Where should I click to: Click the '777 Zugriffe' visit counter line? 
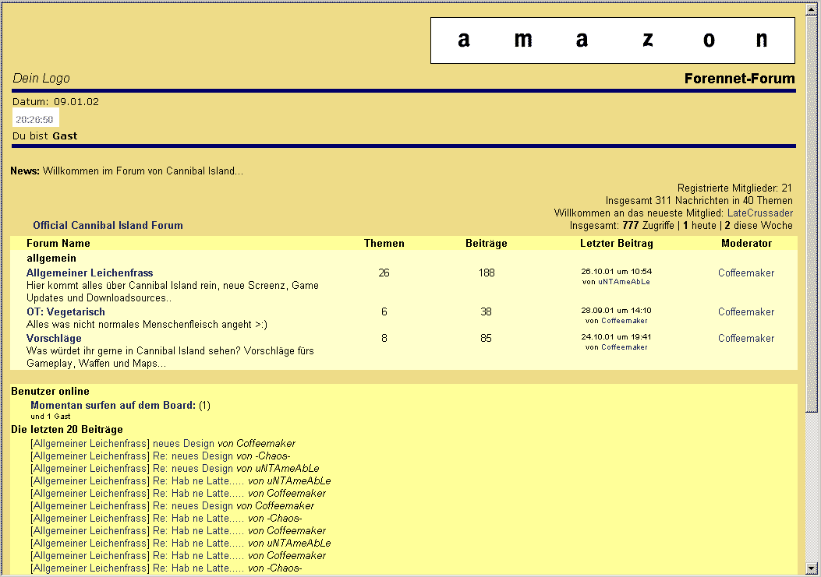pyautogui.click(x=681, y=226)
